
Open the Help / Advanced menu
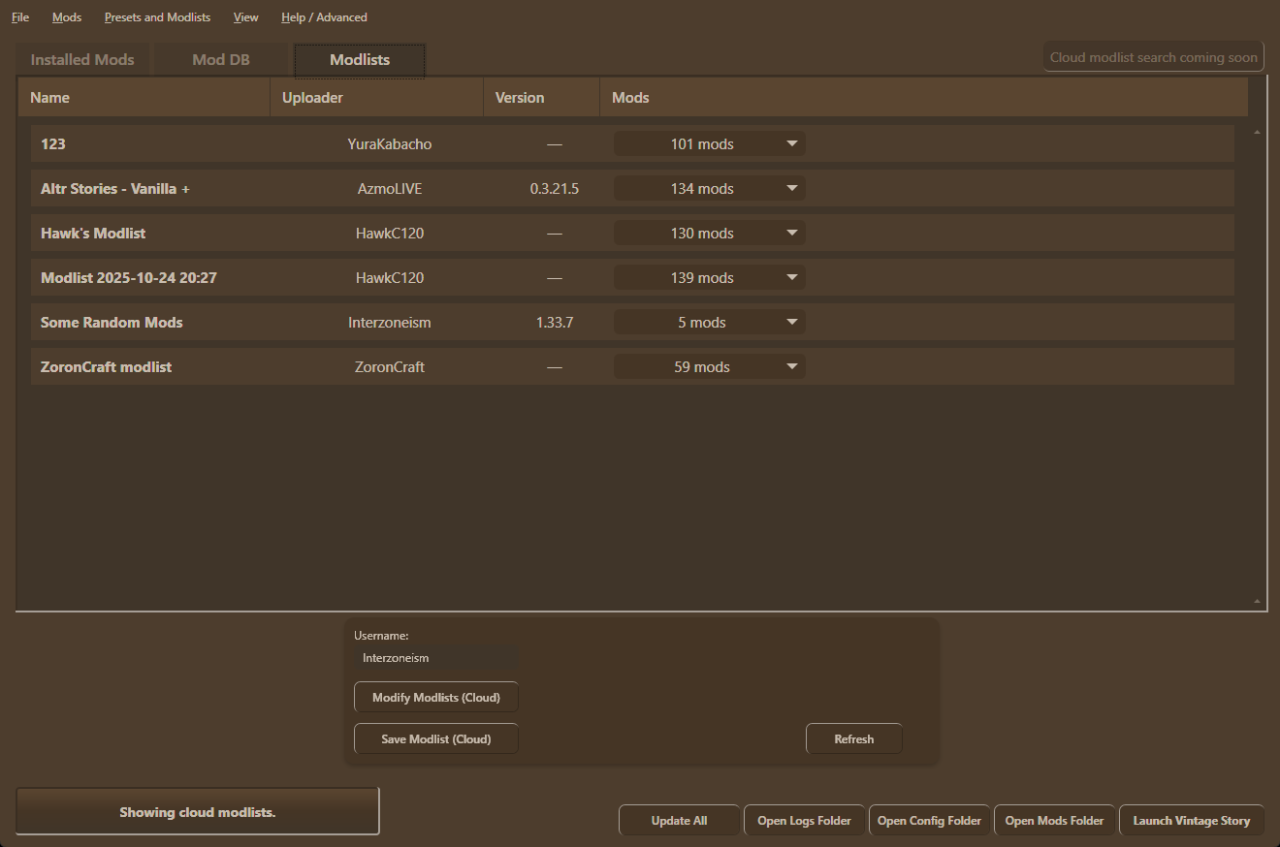(324, 17)
